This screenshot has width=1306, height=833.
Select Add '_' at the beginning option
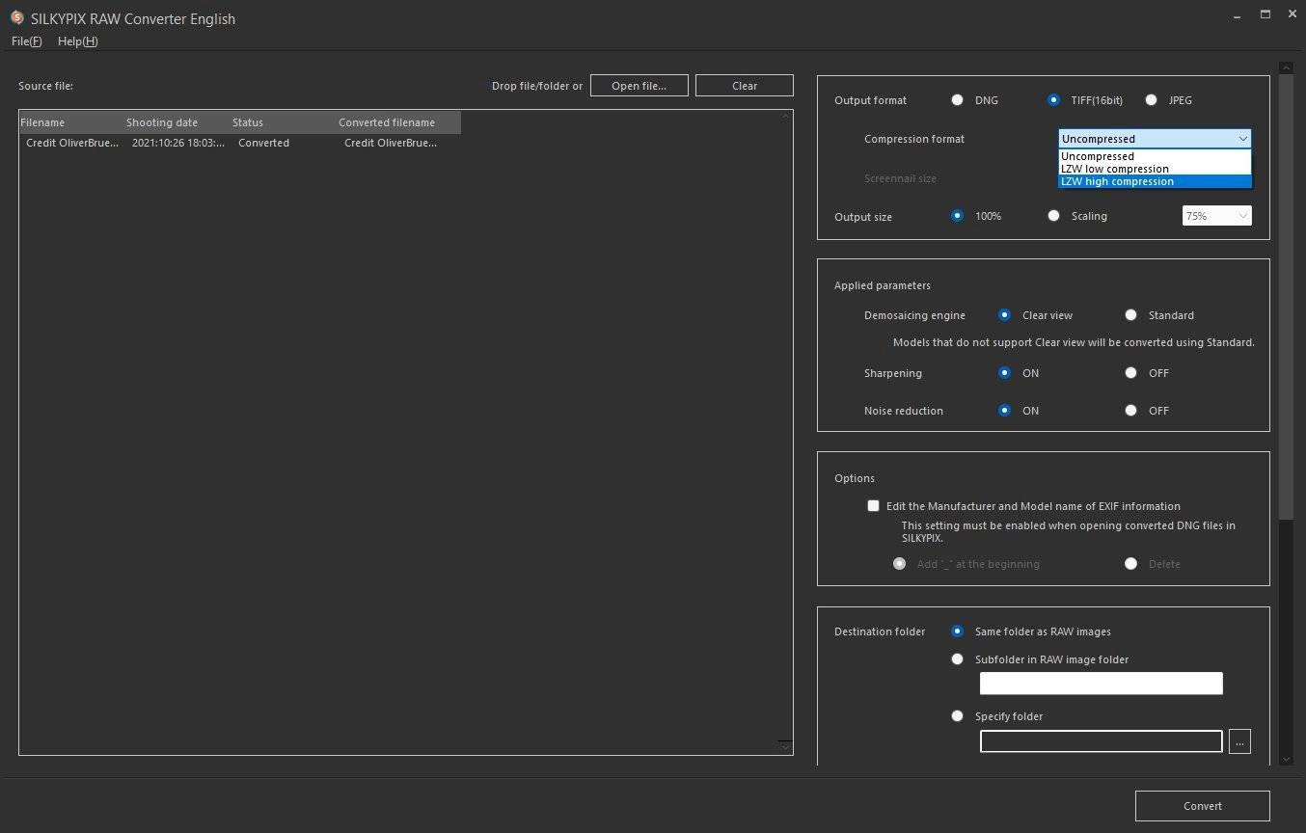point(899,563)
